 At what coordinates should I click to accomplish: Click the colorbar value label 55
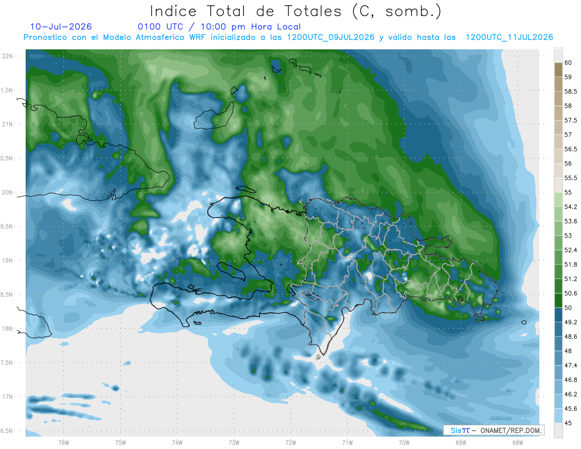568,192
